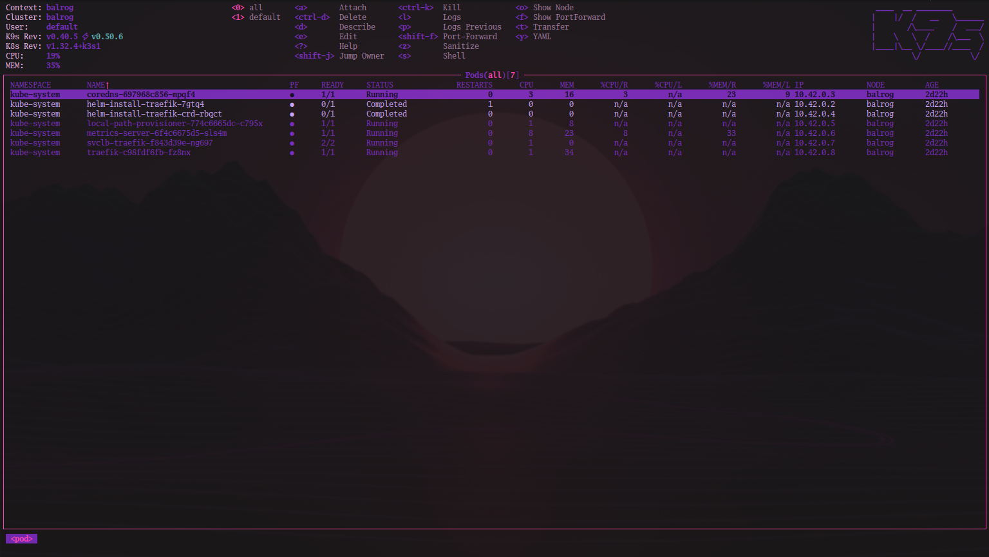Click IP address 10.42.0.6
This screenshot has height=557, width=989.
tap(815, 133)
